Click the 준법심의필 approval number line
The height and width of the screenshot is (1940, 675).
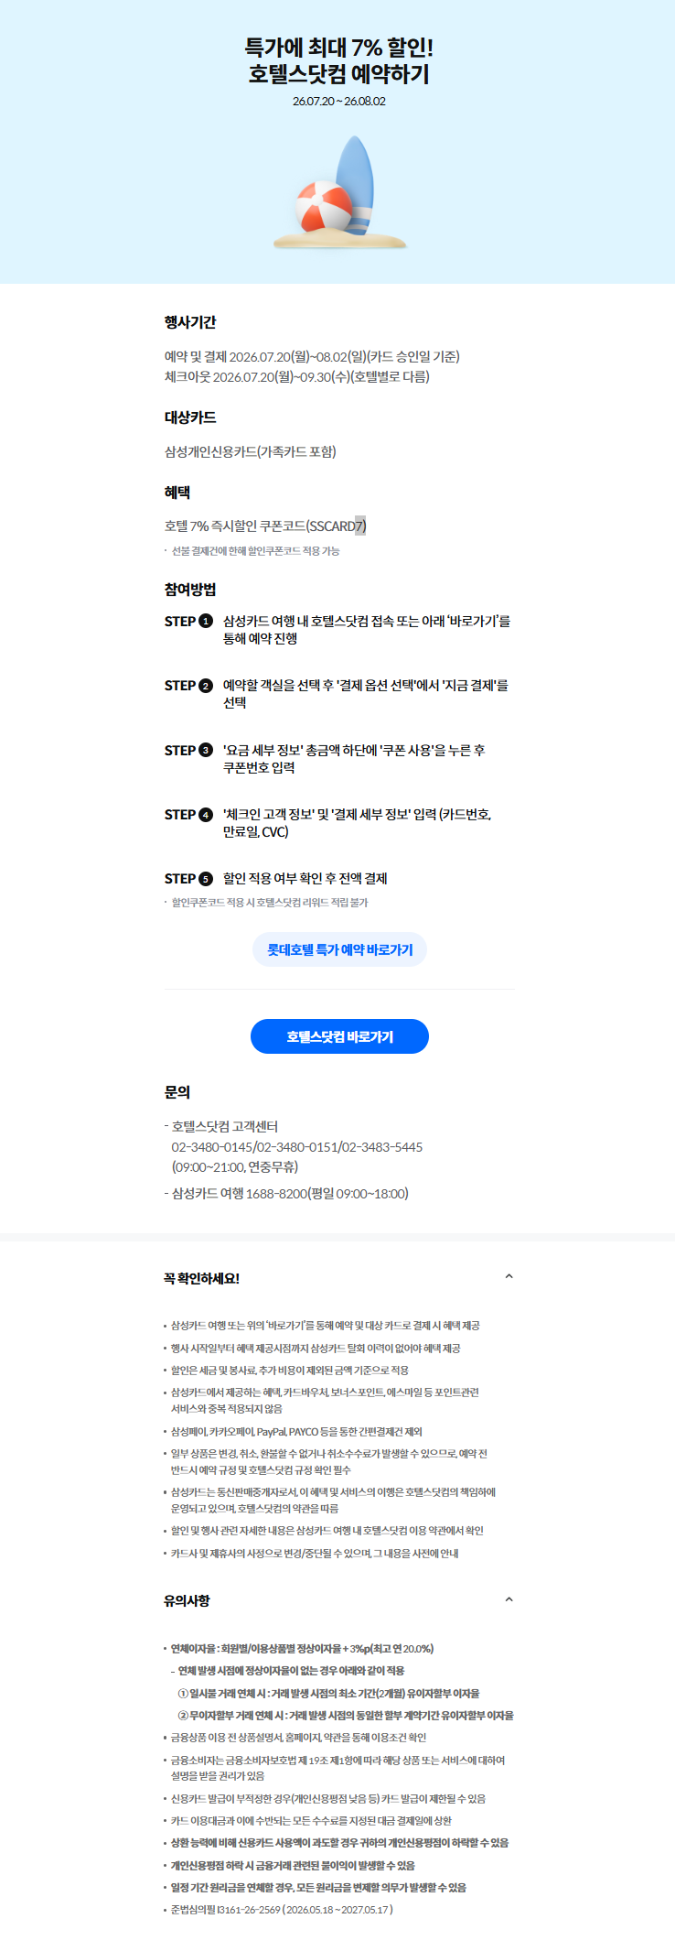coord(282,1909)
